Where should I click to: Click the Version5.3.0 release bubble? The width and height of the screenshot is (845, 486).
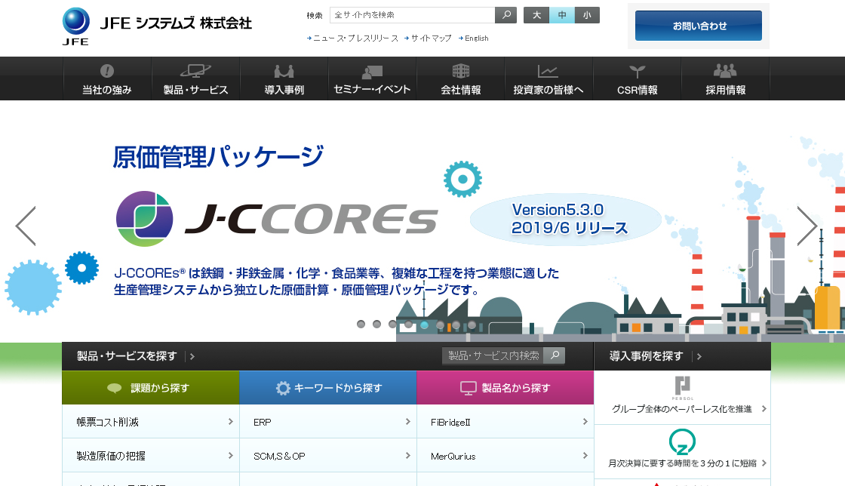566,219
